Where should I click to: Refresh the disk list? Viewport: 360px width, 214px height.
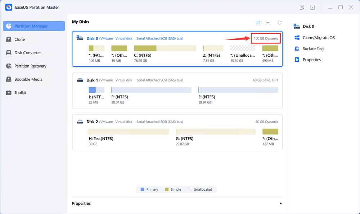point(280,22)
